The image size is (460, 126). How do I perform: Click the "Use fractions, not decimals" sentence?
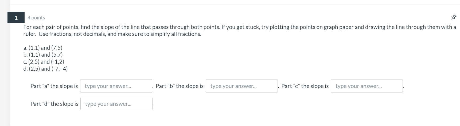pyautogui.click(x=72, y=34)
